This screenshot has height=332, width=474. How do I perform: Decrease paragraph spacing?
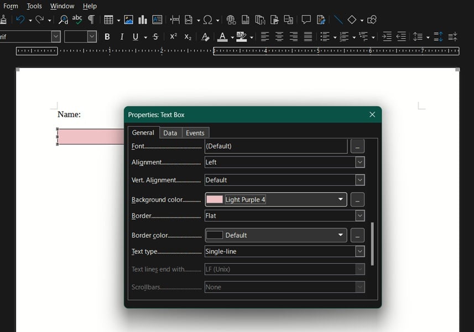pos(452,37)
